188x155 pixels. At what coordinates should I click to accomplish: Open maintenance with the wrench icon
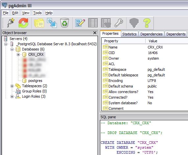(x=119, y=23)
